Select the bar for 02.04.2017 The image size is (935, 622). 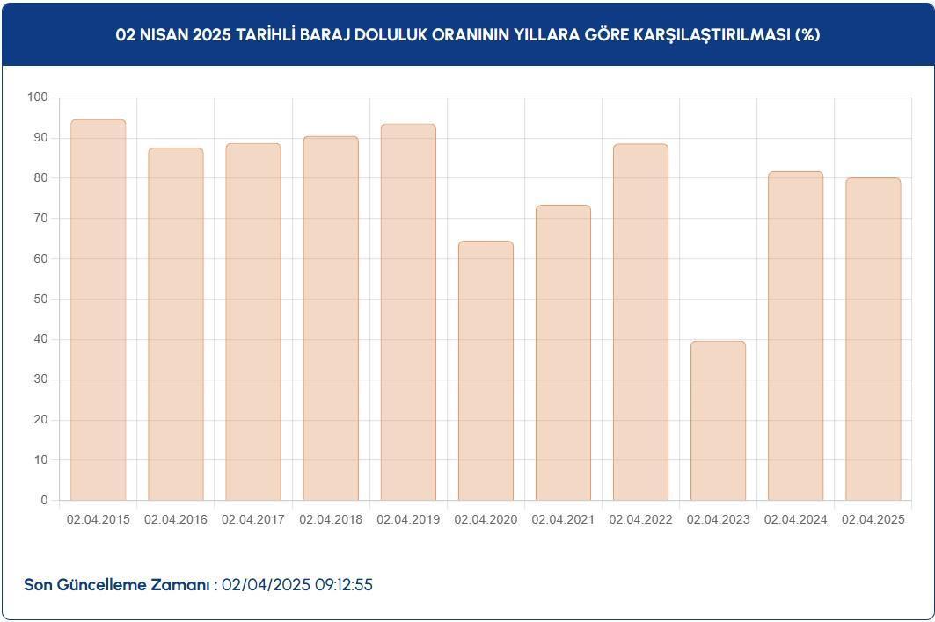coord(253,322)
